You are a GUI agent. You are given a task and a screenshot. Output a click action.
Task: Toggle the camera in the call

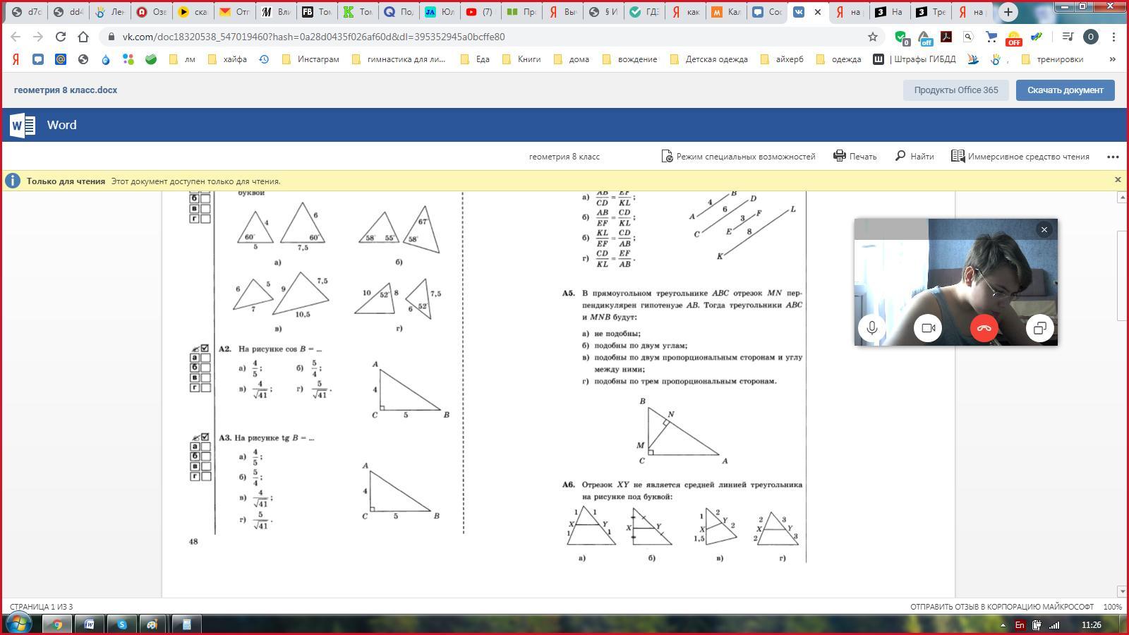pyautogui.click(x=928, y=328)
